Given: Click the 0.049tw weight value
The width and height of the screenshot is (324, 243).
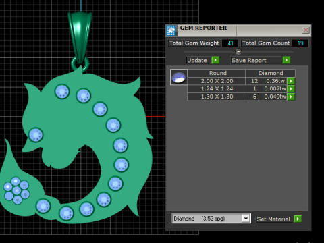Looking at the screenshot, I should [275, 97].
